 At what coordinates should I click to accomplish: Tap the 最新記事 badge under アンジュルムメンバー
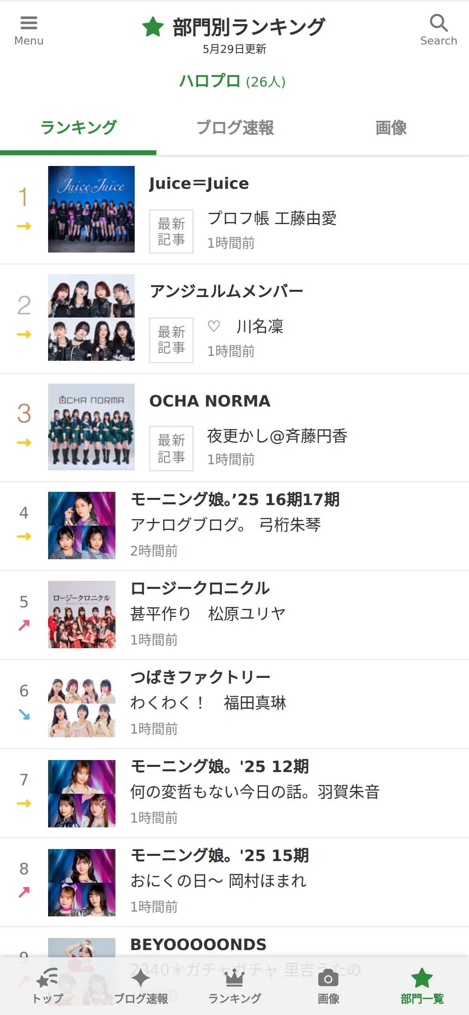(171, 340)
